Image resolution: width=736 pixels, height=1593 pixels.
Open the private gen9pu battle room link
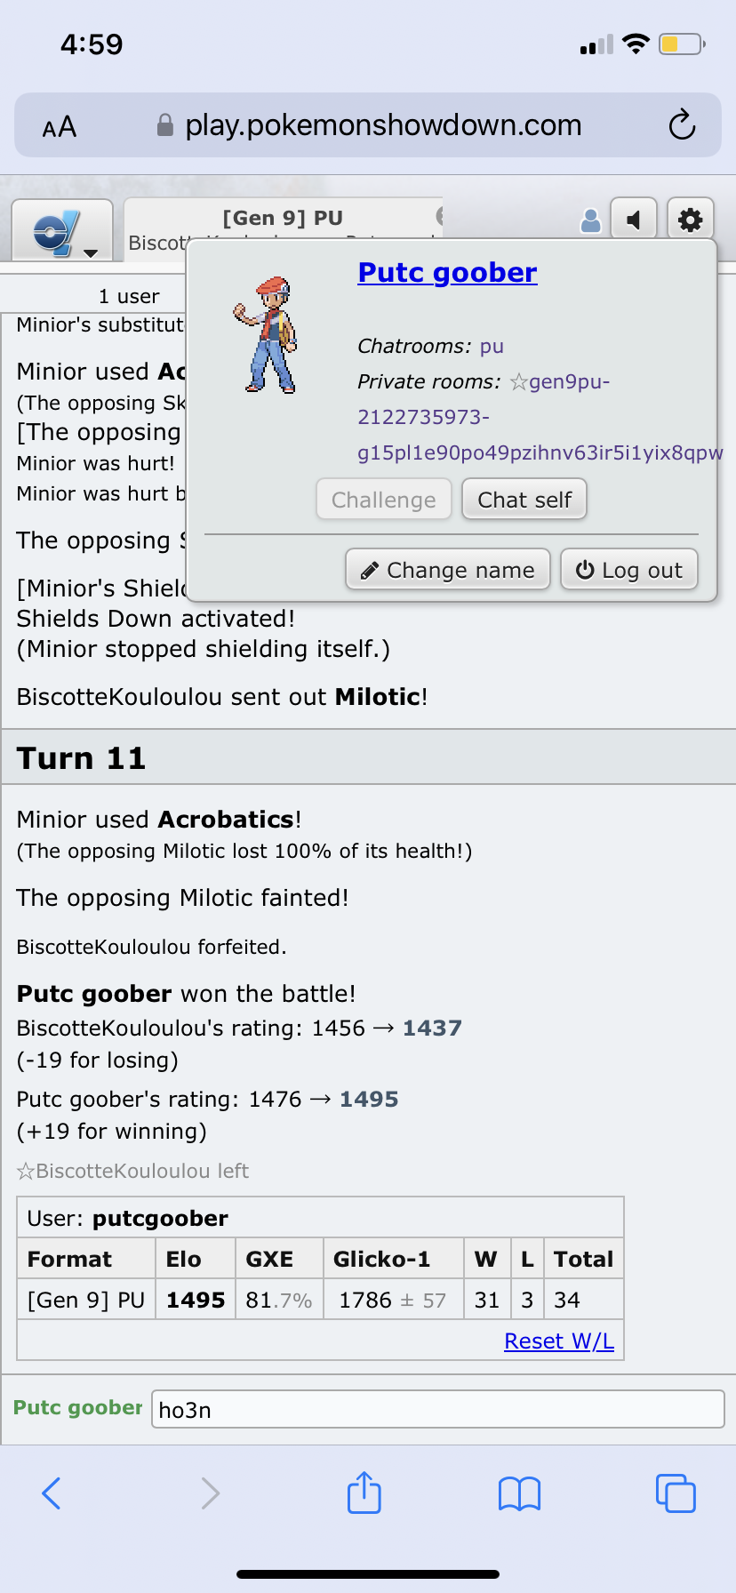(540, 417)
